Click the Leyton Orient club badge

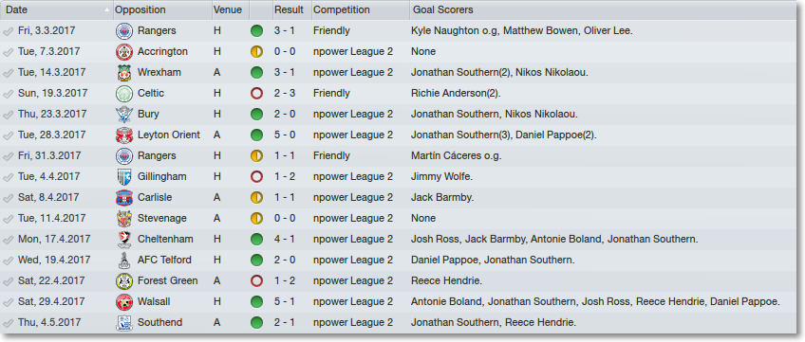(123, 135)
